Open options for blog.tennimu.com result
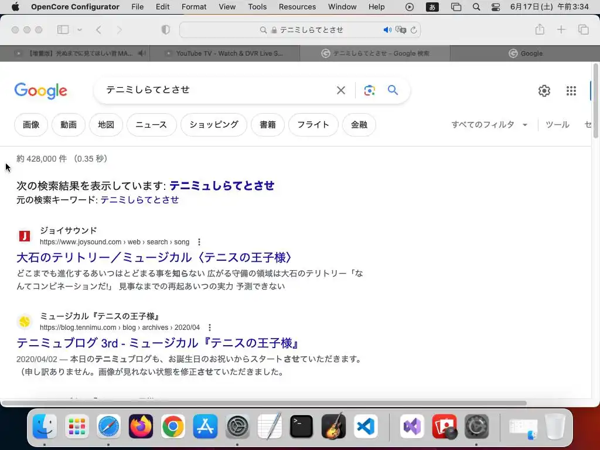The height and width of the screenshot is (450, 600). pyautogui.click(x=209, y=328)
